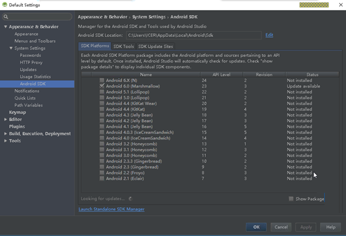Check the Android 4.4 (KitKat) checkbox
This screenshot has height=236, width=346.
point(102,109)
